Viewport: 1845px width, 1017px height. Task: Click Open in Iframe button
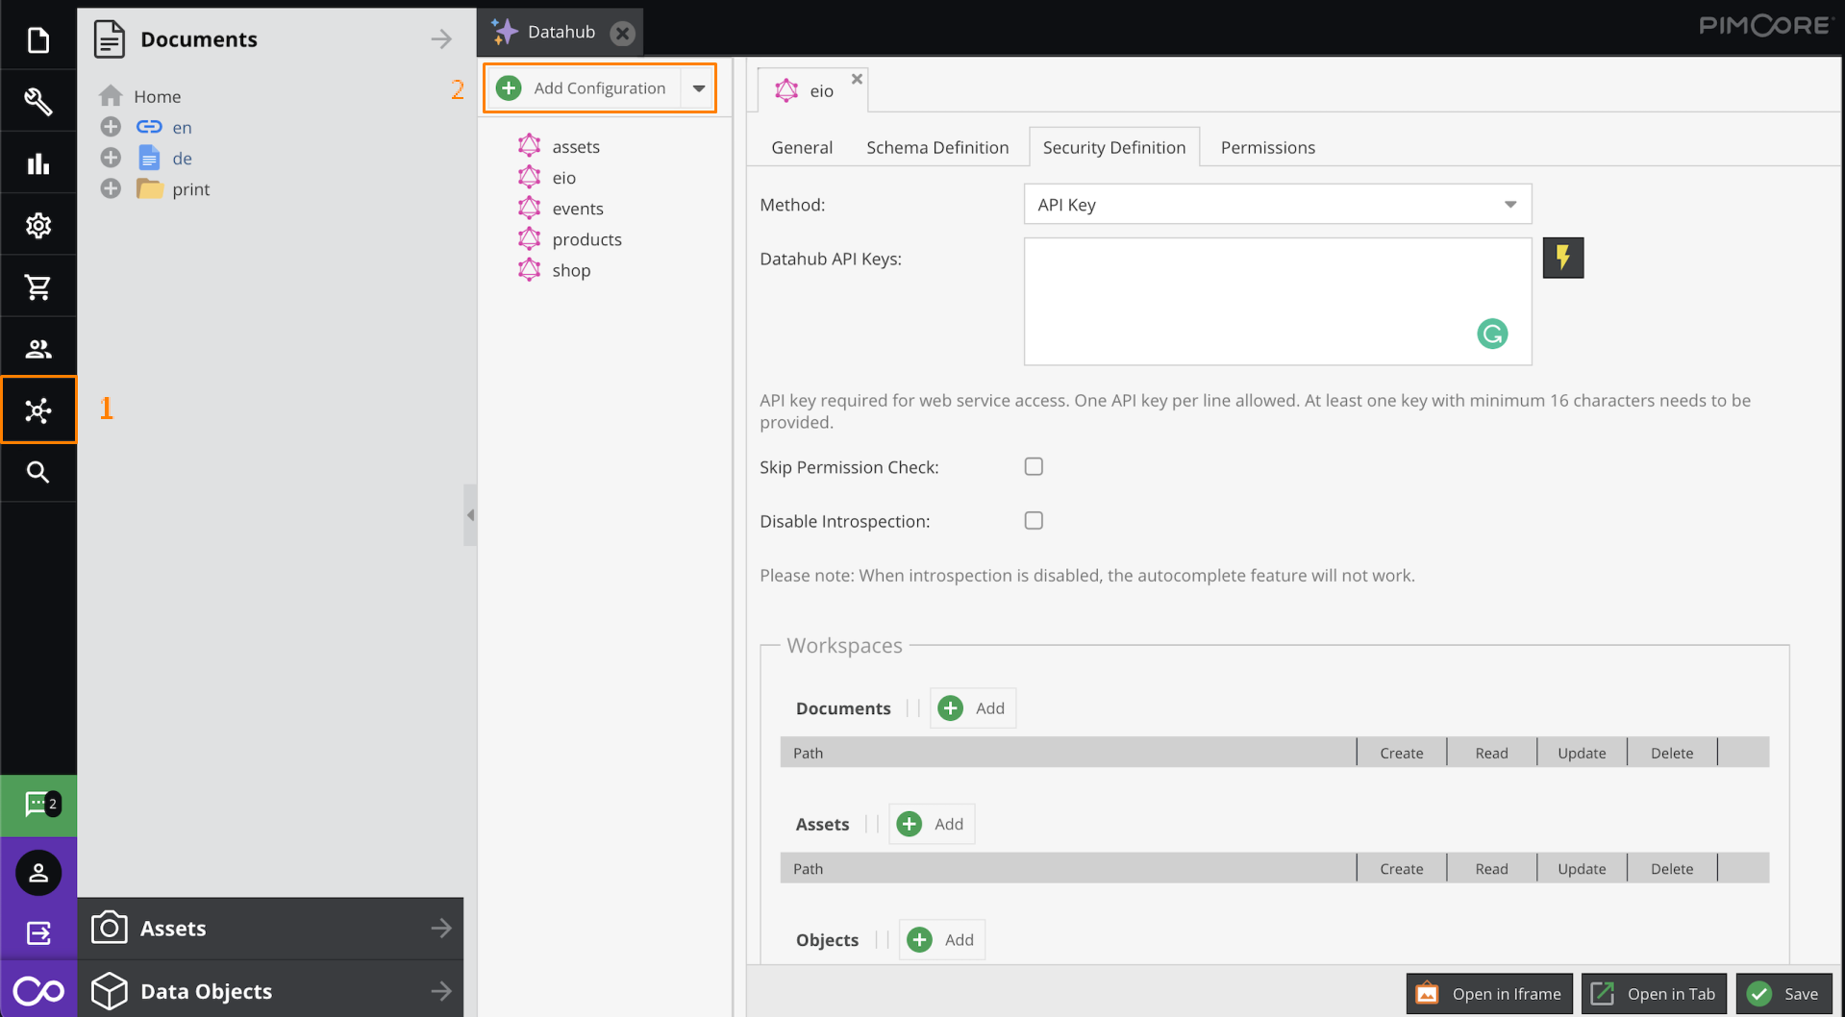(x=1489, y=994)
